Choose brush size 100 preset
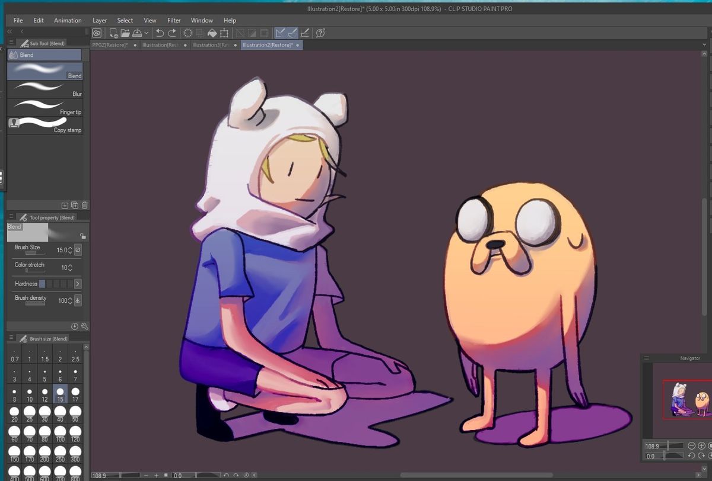Image resolution: width=712 pixels, height=481 pixels. coord(60,434)
